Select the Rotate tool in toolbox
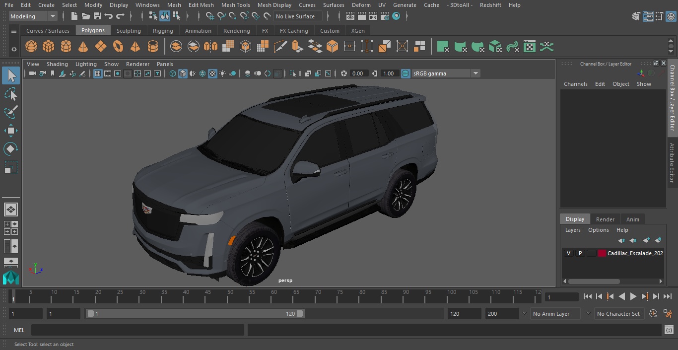678x350 pixels. click(x=11, y=149)
